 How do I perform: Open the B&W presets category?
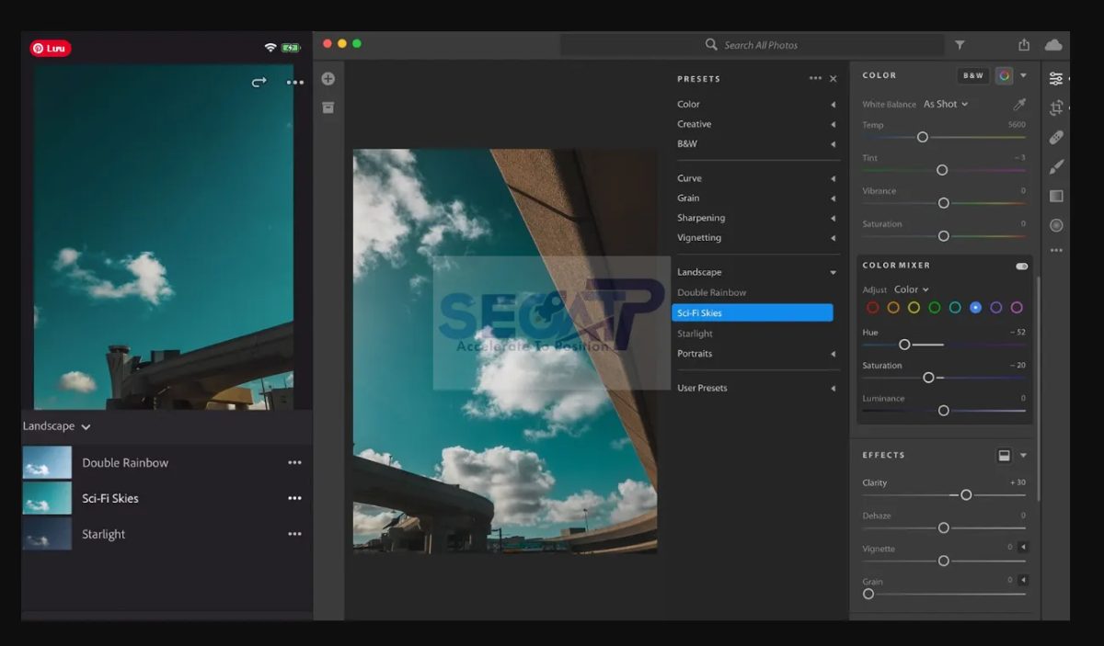point(686,143)
